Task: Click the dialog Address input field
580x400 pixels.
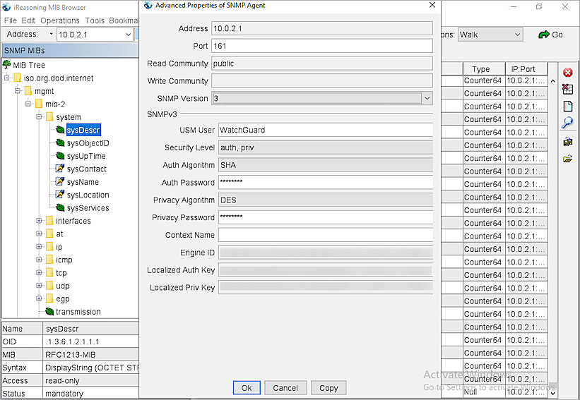Action: (x=322, y=28)
